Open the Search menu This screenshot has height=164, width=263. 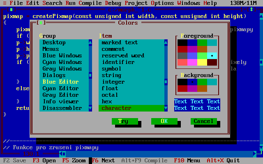pyautogui.click(x=52, y=3)
